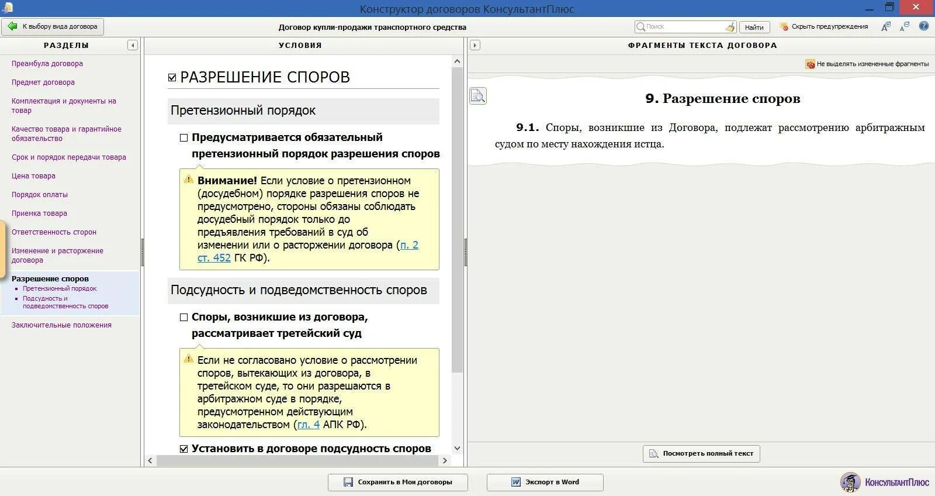Image resolution: width=935 pixels, height=496 pixels.
Task: Open Предмет договора section
Action: 43,82
